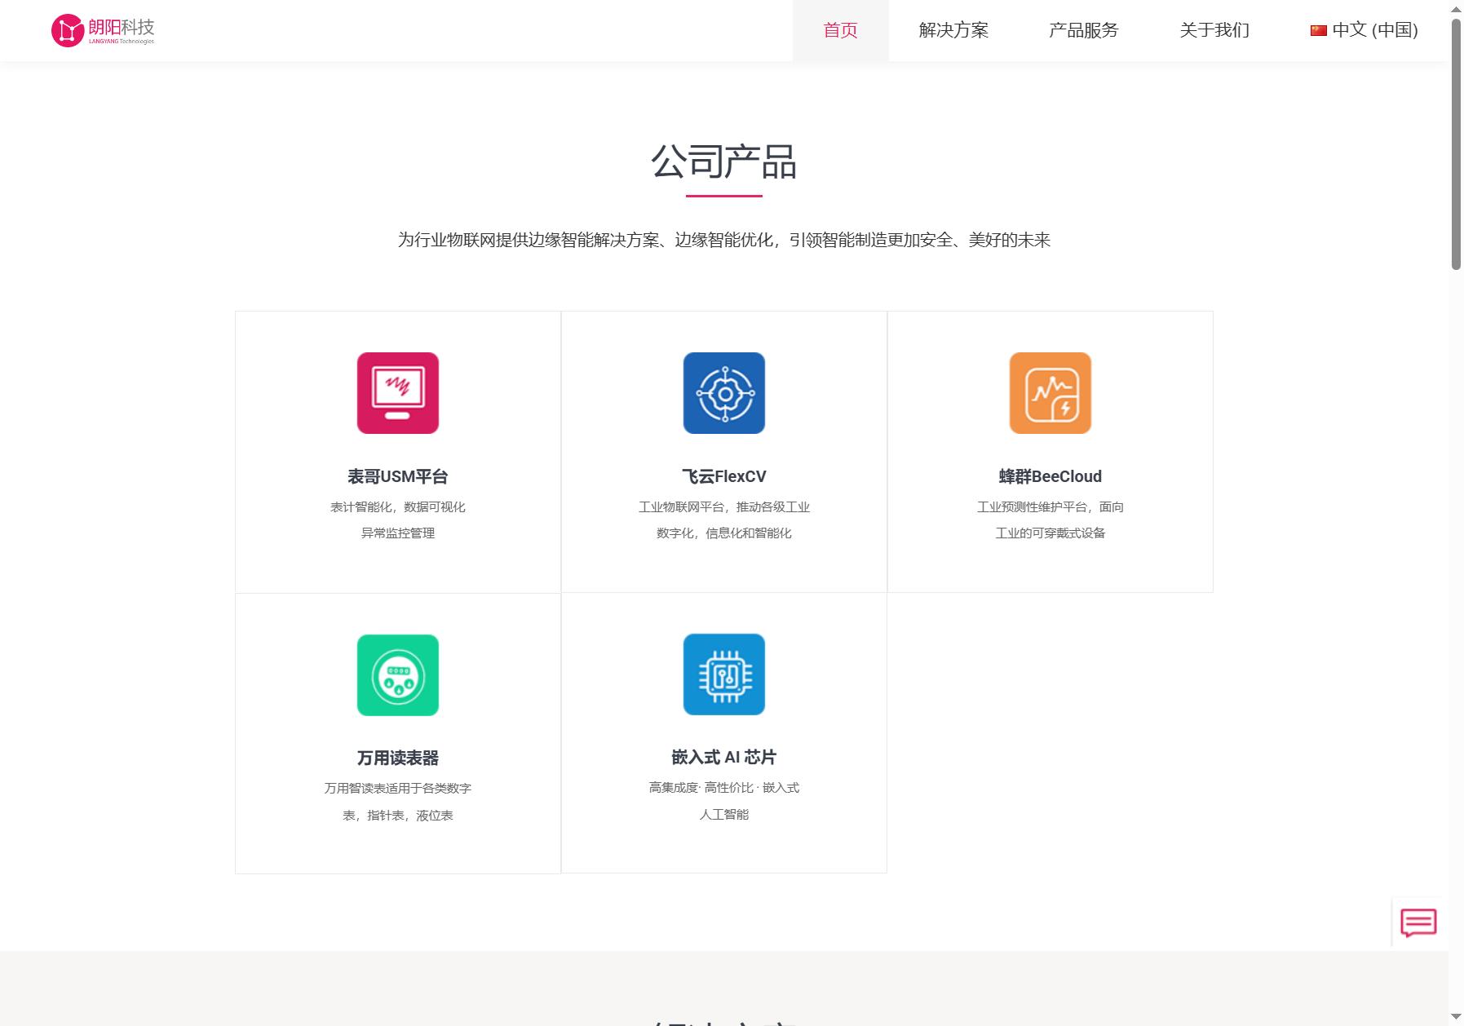Click the 朗阳科技 logo in header
The height and width of the screenshot is (1026, 1464).
point(103,30)
